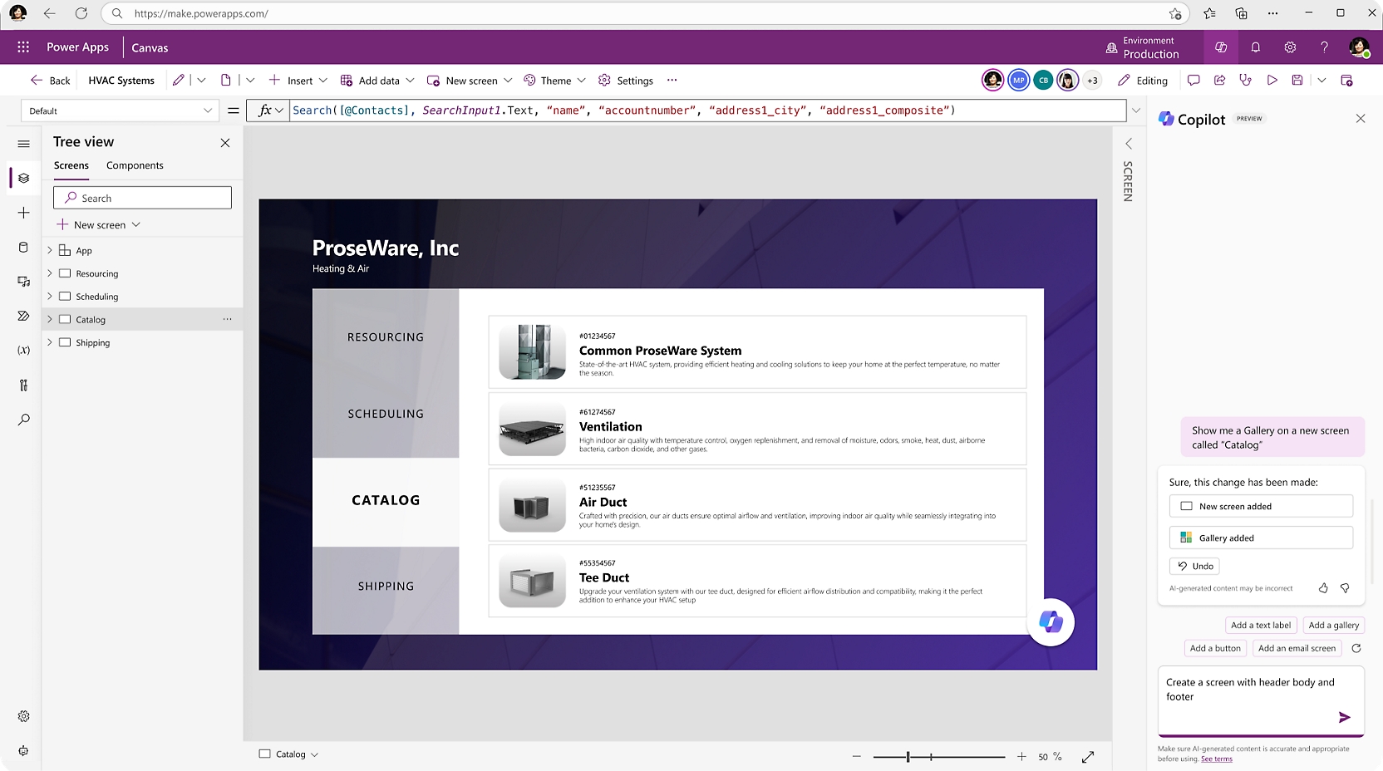Open the Tree view layers icon
The image size is (1383, 771).
23,178
